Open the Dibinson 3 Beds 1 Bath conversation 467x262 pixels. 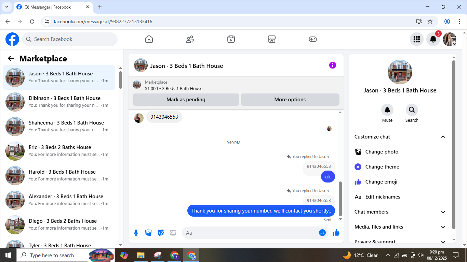pos(59,102)
